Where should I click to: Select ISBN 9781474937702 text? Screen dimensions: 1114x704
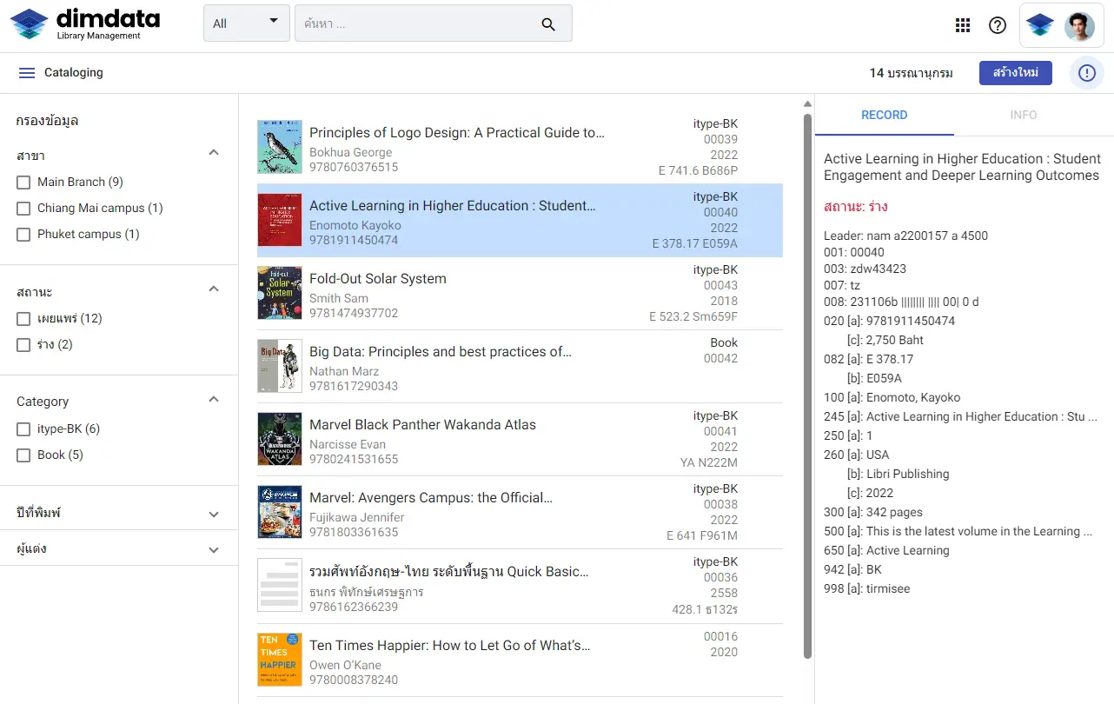(354, 313)
